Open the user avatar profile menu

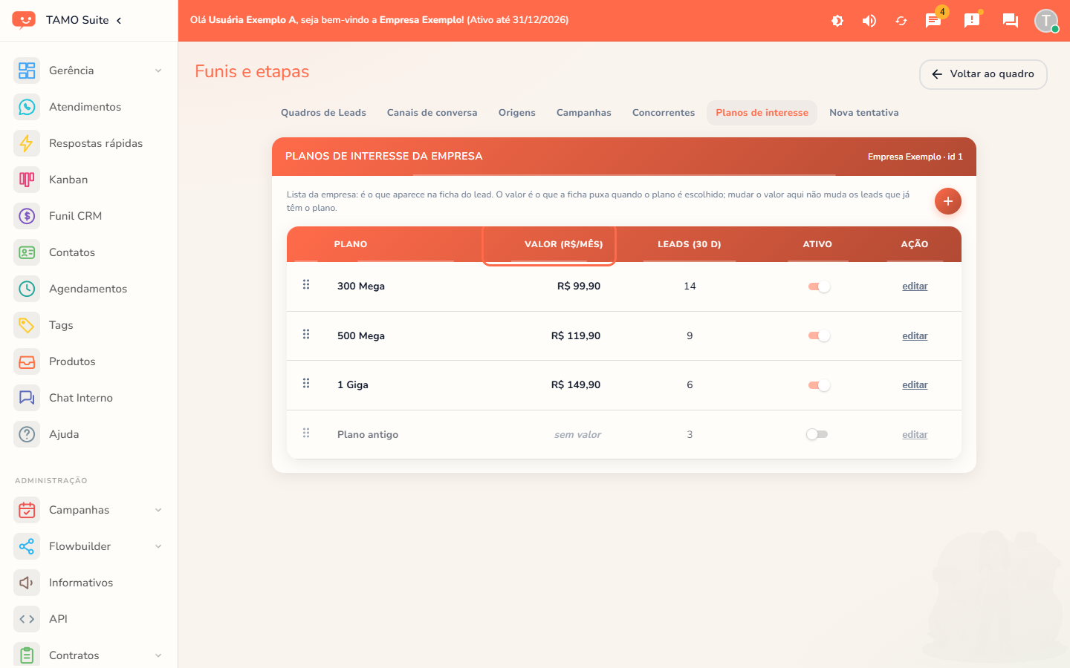[x=1046, y=20]
